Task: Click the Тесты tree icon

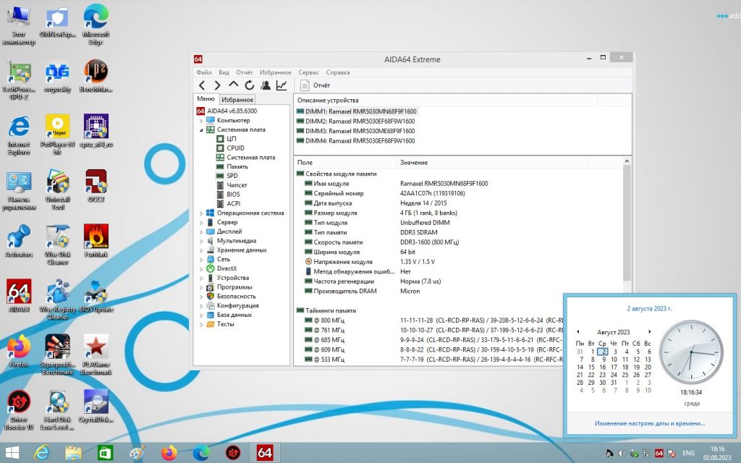Action: pos(211,324)
